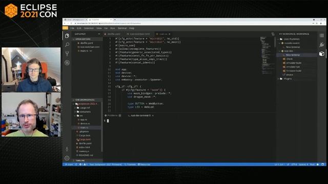The width and height of the screenshot is (328, 184).
Task: Close the rust-dev terminal tab
Action: 153,116
